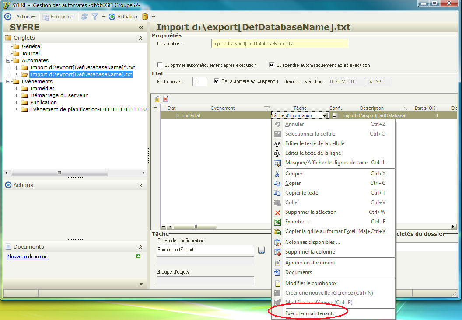Screen dimensions: 462x320
Task: Select Evènement de planification item
Action: pyautogui.click(x=88, y=110)
